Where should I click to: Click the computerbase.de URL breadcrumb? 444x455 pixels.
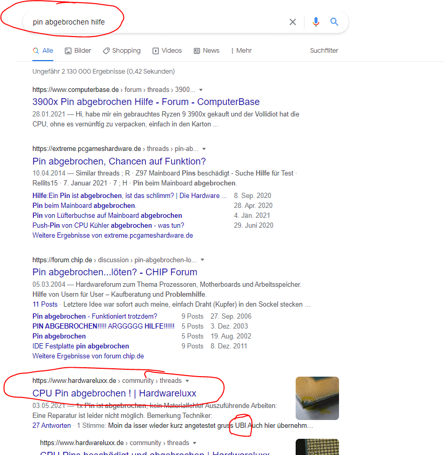click(113, 90)
